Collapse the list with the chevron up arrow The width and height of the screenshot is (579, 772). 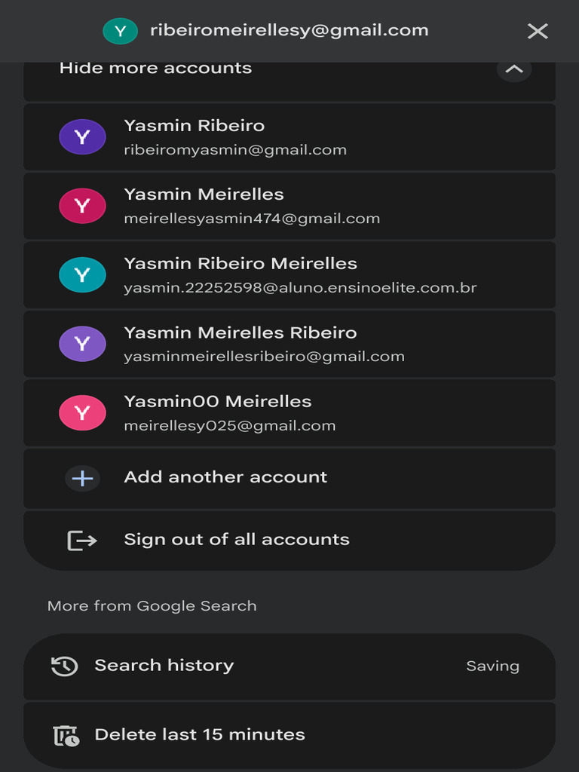pos(514,69)
